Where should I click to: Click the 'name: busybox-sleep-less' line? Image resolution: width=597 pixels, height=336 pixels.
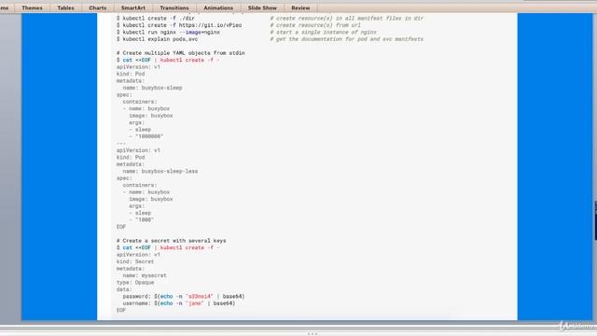point(160,171)
